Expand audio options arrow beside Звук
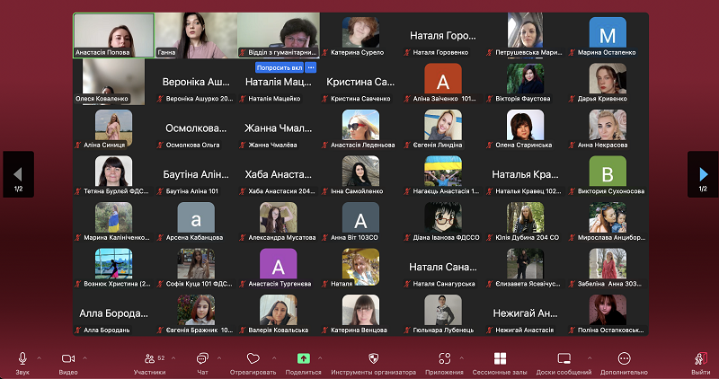This screenshot has height=379, width=719. 40,357
